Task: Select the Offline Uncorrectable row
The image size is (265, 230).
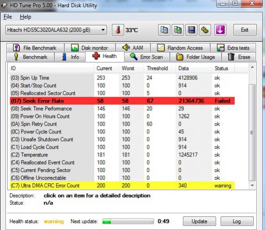Action: tap(122, 178)
